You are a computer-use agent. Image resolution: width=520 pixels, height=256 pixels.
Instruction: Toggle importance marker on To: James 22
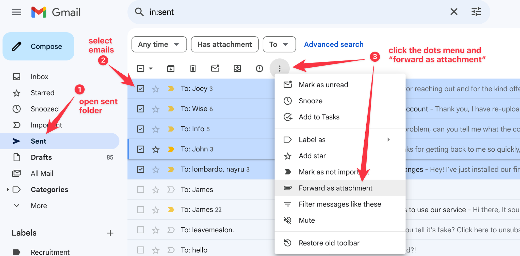pos(171,210)
